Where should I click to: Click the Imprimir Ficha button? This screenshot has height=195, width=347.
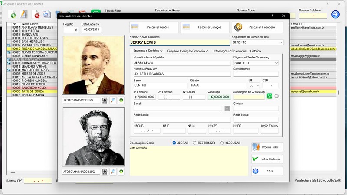[267, 147]
